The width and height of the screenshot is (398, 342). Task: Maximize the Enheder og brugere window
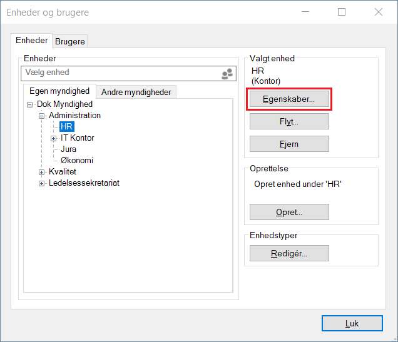(x=342, y=12)
